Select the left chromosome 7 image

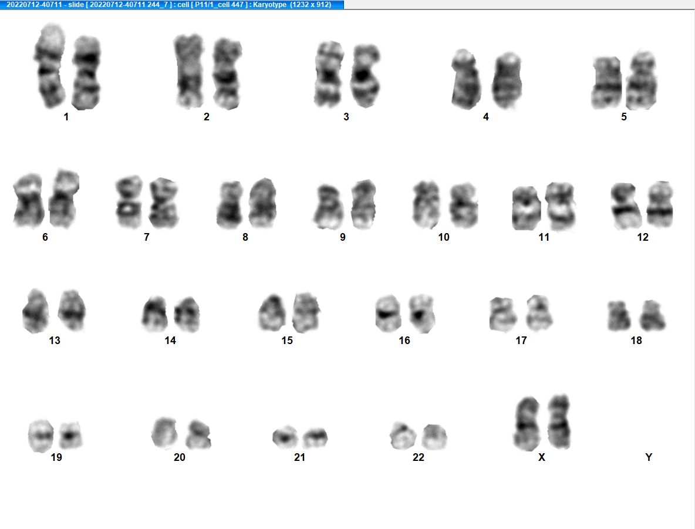tap(129, 202)
